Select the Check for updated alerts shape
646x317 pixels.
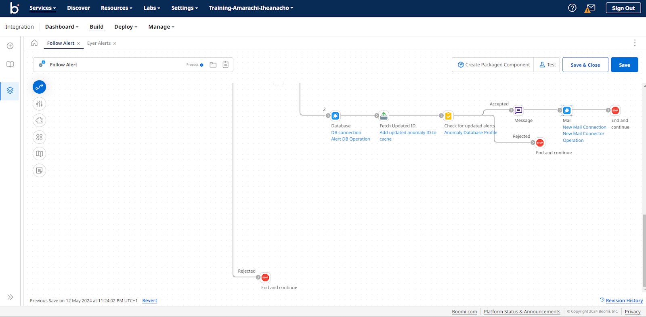pyautogui.click(x=449, y=116)
